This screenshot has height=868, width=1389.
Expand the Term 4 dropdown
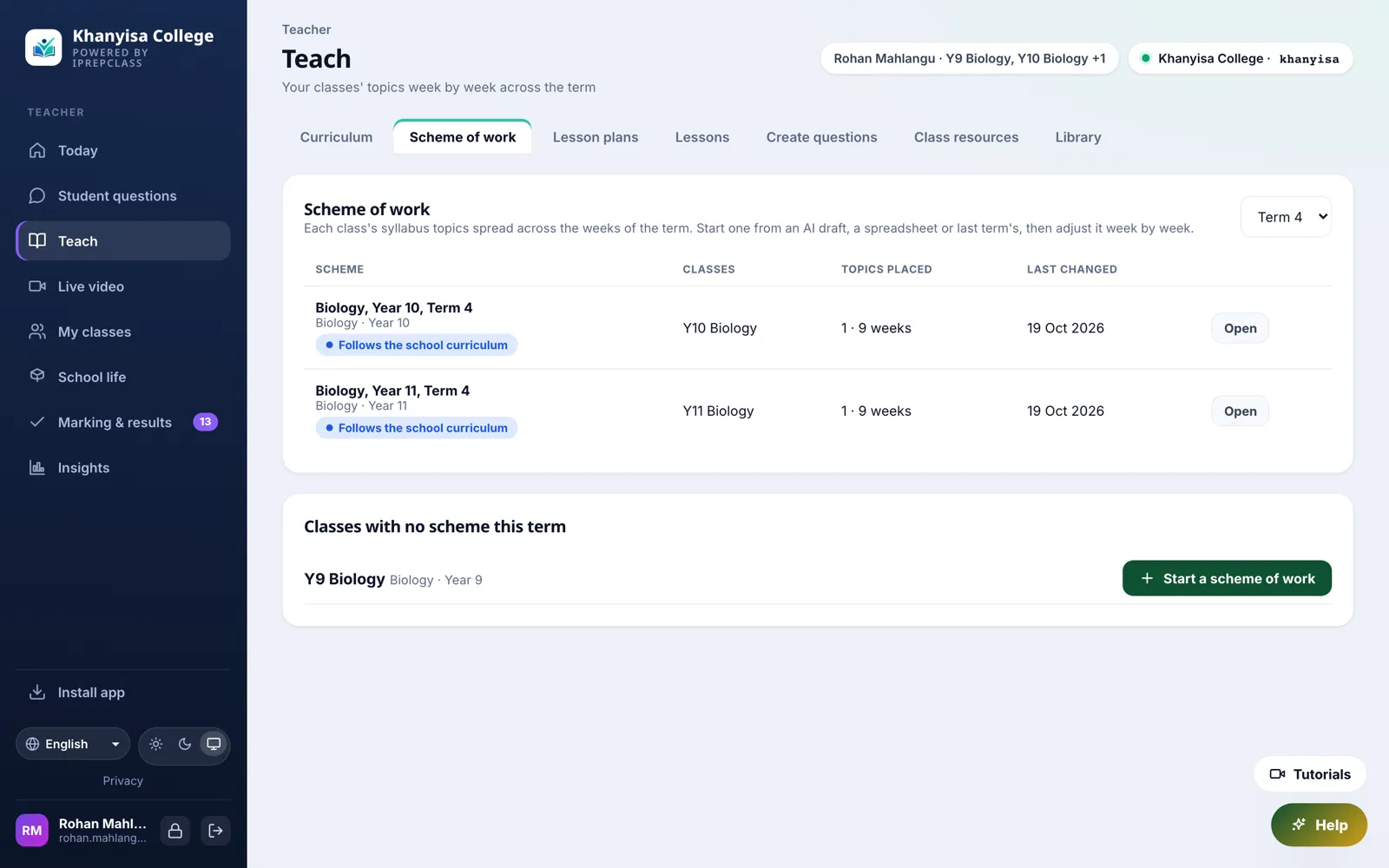1286,217
